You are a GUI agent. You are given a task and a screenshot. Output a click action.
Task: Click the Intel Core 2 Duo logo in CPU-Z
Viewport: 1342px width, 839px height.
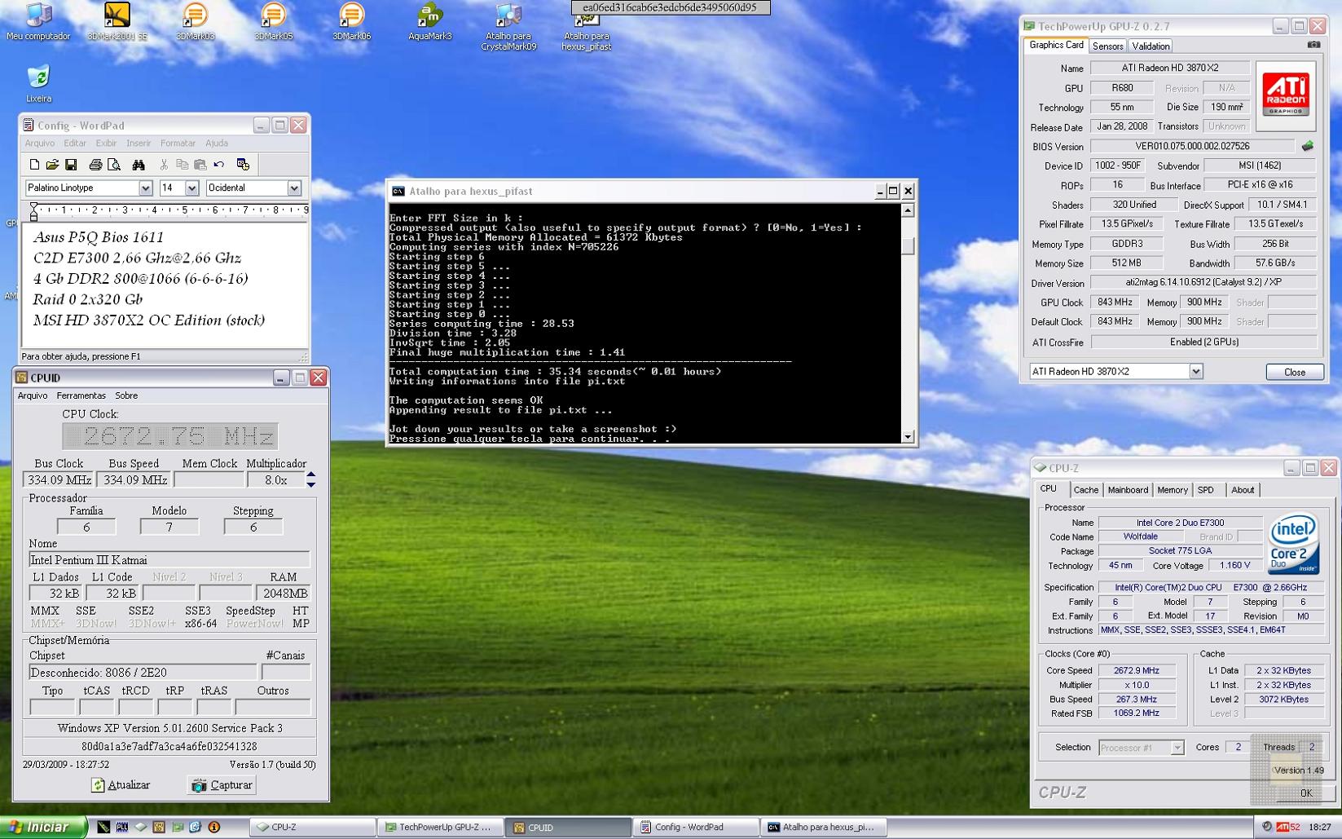coord(1292,543)
